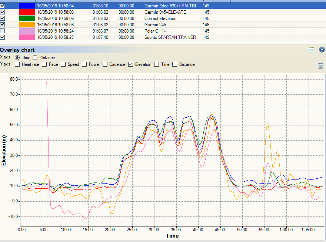The width and height of the screenshot is (326, 242).
Task: Click the Overlay chart panel title
Action: point(17,50)
